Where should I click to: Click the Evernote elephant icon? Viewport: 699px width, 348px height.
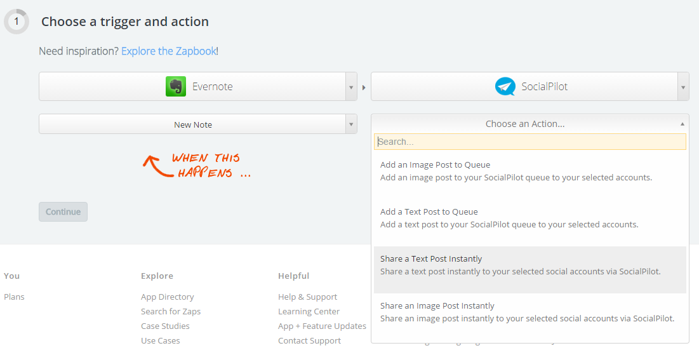coord(176,86)
